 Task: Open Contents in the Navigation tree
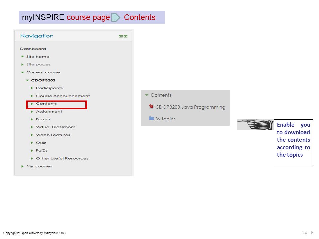pyautogui.click(x=47, y=104)
